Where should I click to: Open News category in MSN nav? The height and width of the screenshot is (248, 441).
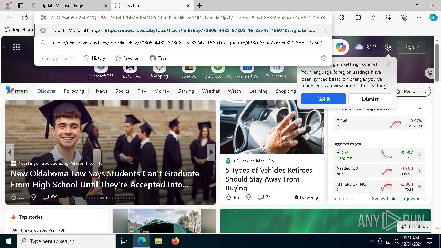[x=102, y=91]
